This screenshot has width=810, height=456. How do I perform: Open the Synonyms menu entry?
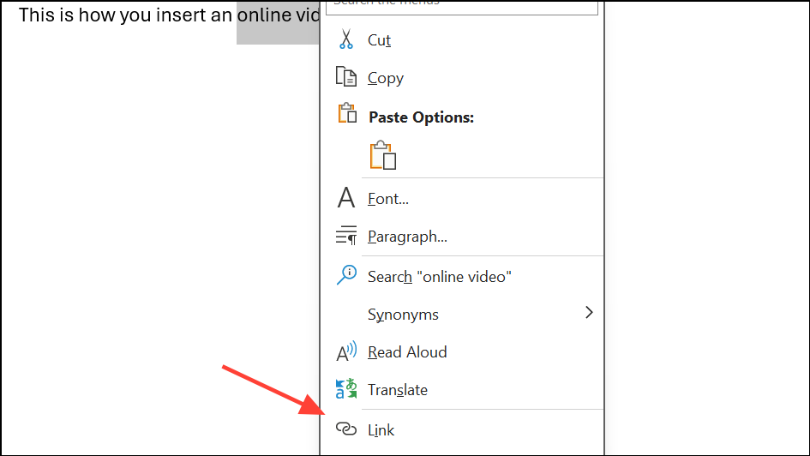coord(403,315)
